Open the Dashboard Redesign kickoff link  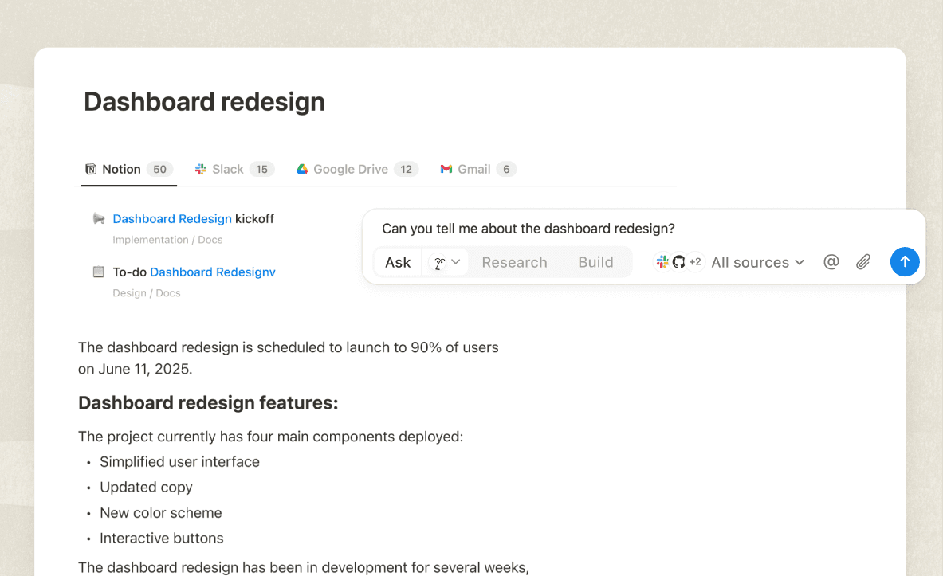[172, 218]
